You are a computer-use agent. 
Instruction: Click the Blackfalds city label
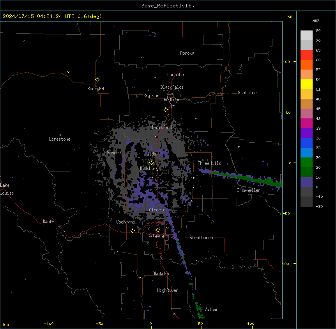tap(172, 87)
